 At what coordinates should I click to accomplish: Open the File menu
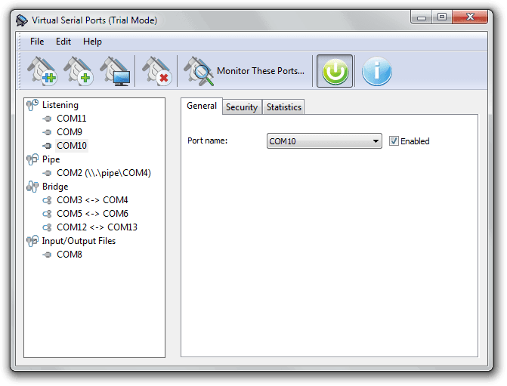37,42
